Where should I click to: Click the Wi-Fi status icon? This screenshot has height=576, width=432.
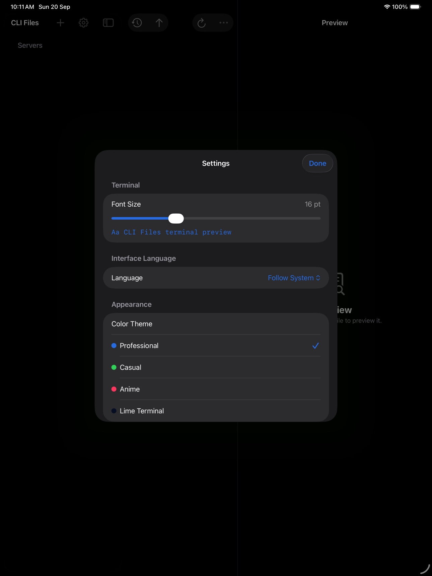[387, 7]
